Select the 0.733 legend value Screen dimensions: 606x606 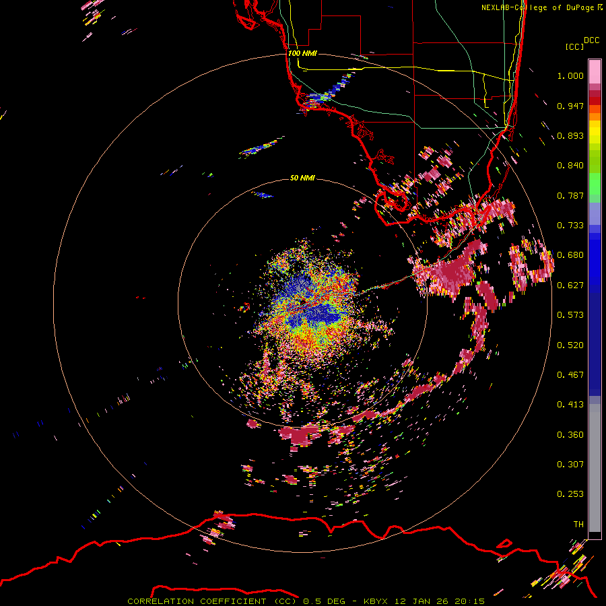(570, 226)
